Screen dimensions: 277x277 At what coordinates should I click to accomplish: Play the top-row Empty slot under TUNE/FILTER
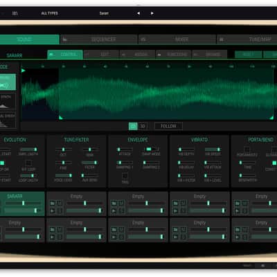tap(53, 211)
